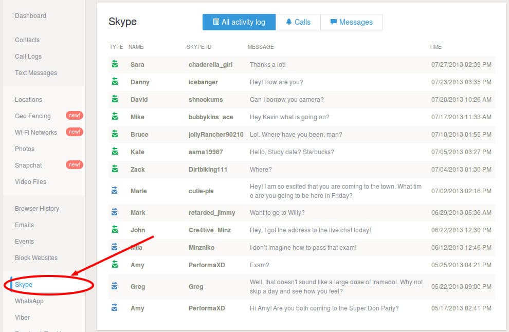Select the message "Hey! How are you?"

tap(277, 82)
